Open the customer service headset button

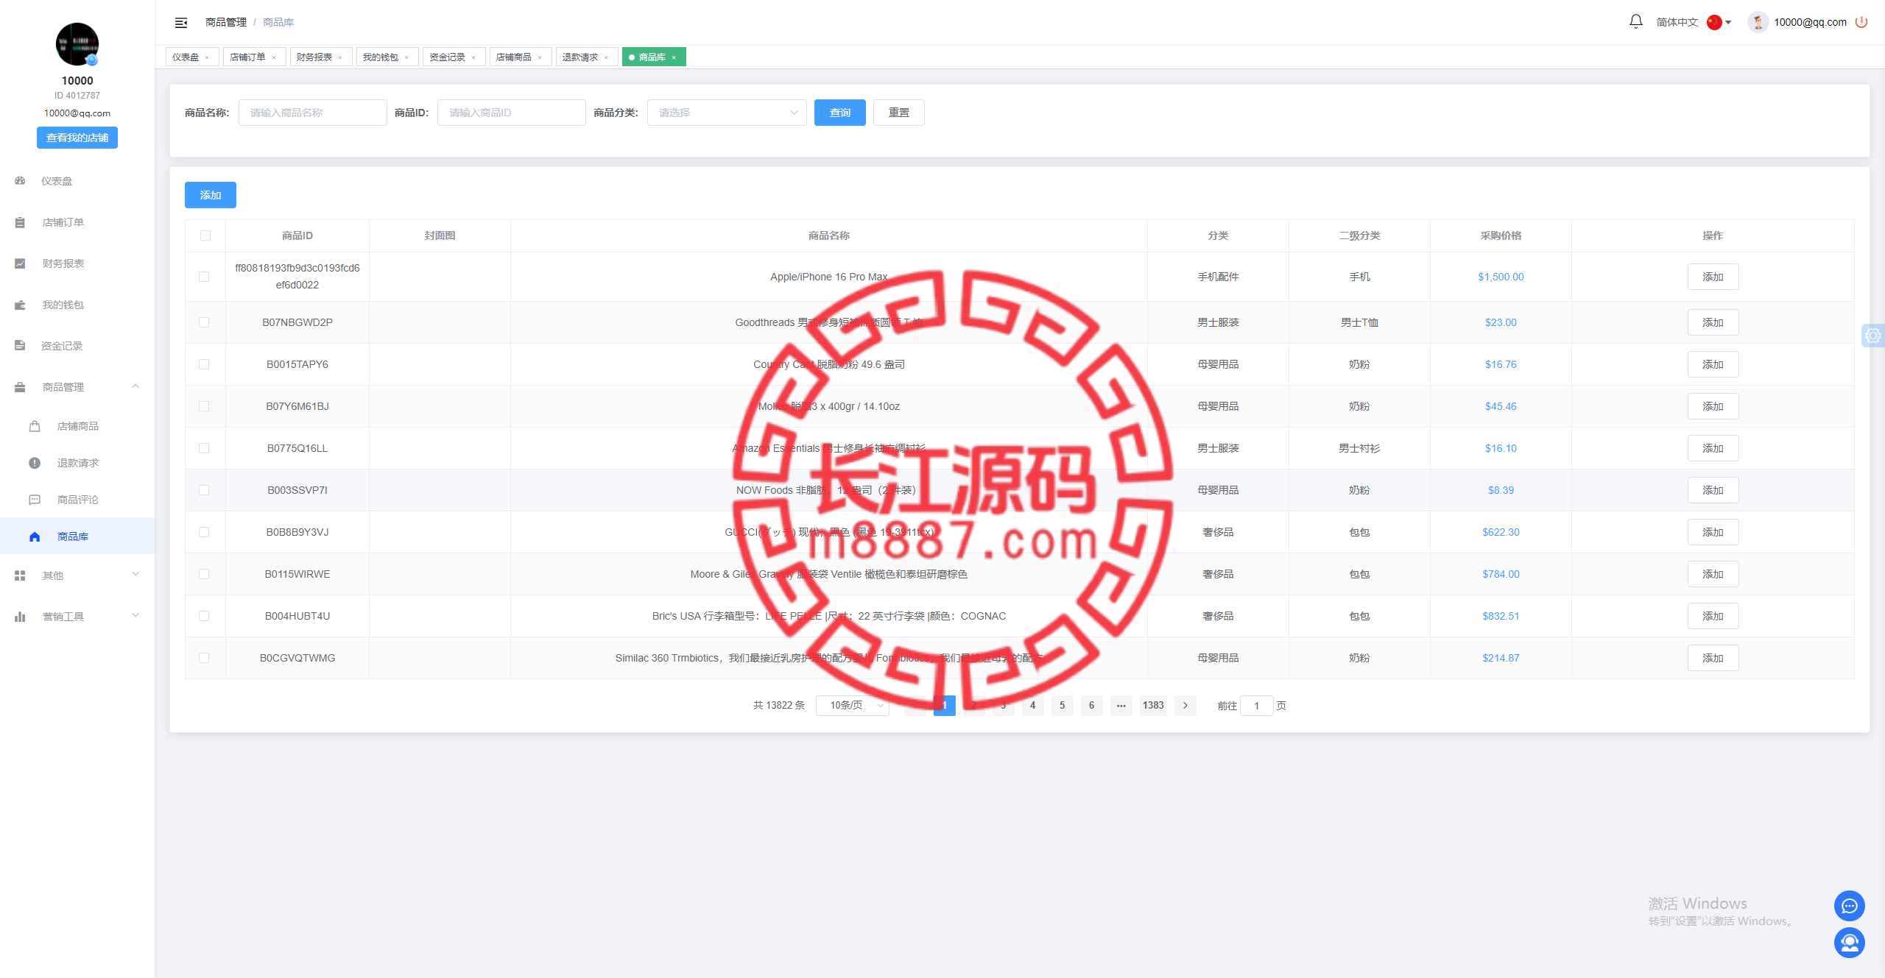(1849, 943)
